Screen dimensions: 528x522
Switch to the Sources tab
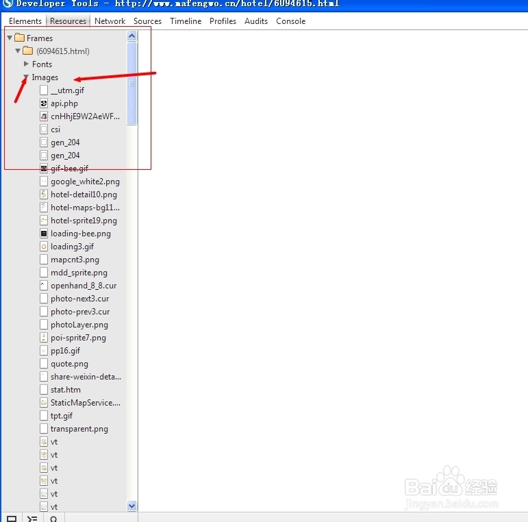[x=147, y=21]
